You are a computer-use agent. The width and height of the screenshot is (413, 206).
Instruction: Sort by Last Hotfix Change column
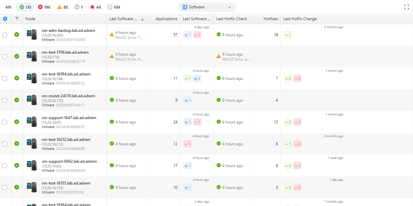pyautogui.click(x=300, y=19)
